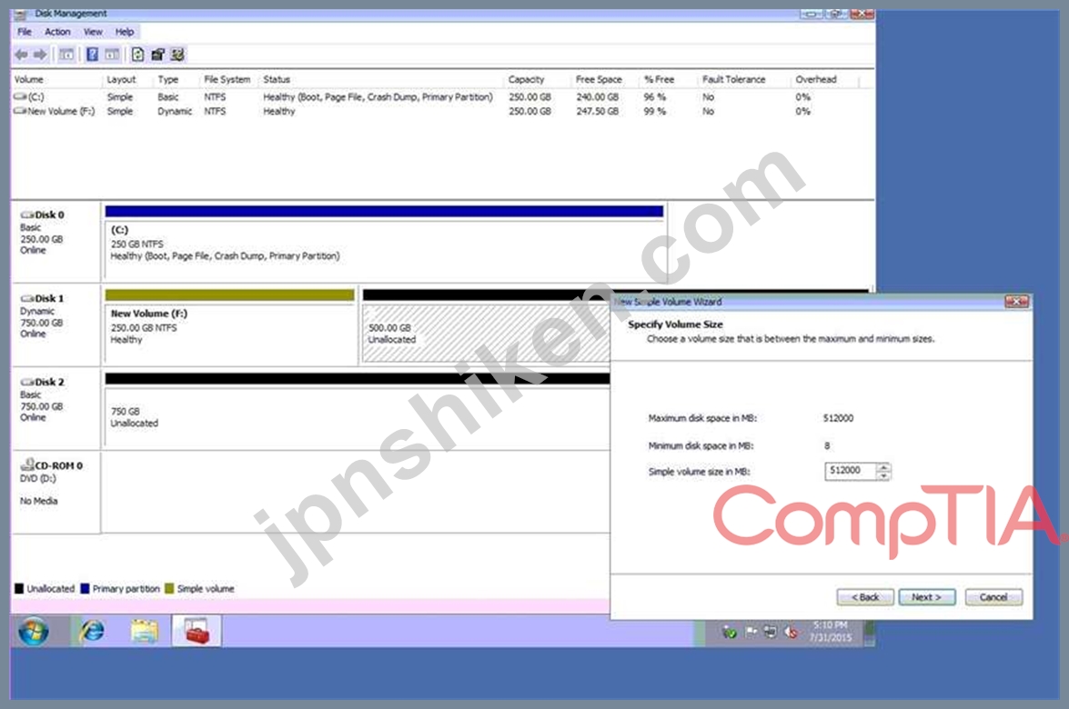Click the Back arrow in Disk Management toolbar

coord(21,55)
